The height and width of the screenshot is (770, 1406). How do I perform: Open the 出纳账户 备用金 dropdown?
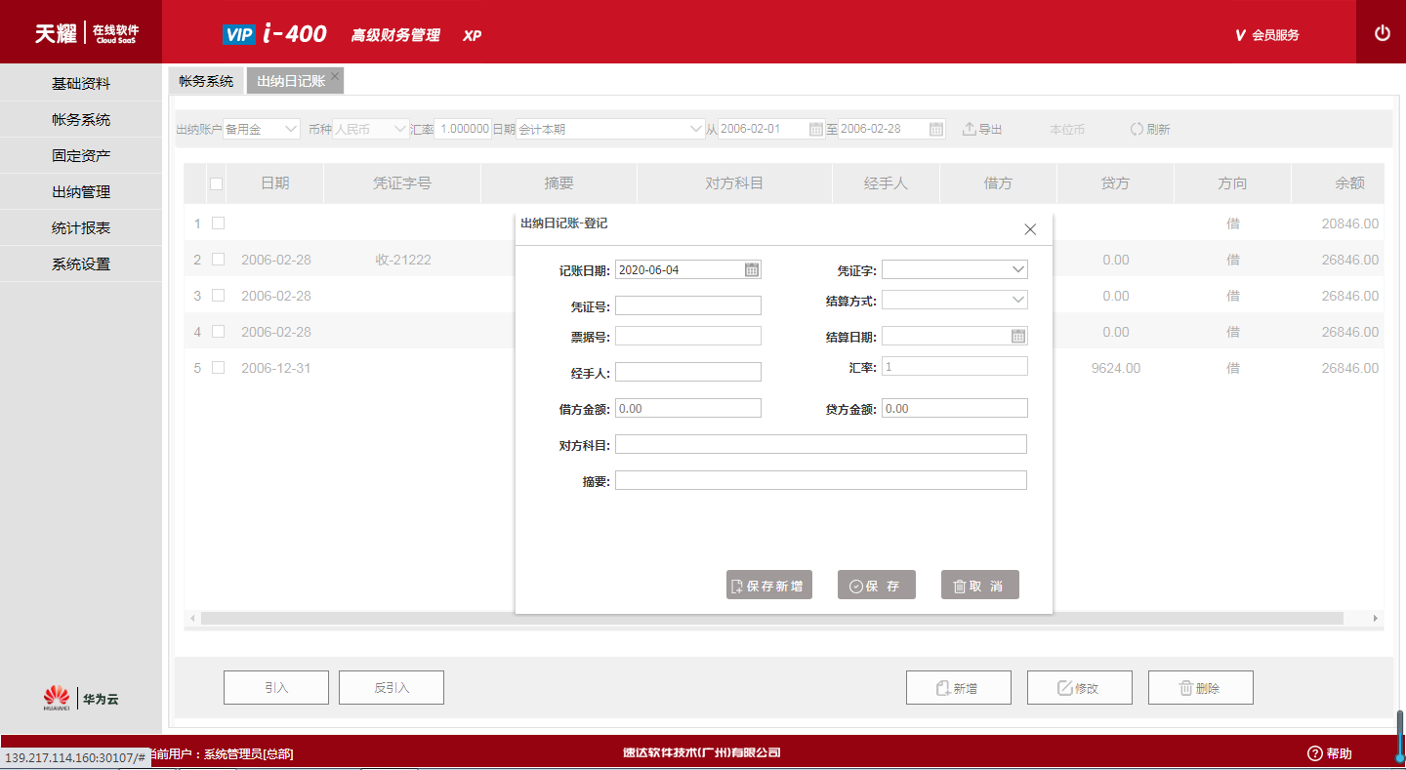pos(262,129)
